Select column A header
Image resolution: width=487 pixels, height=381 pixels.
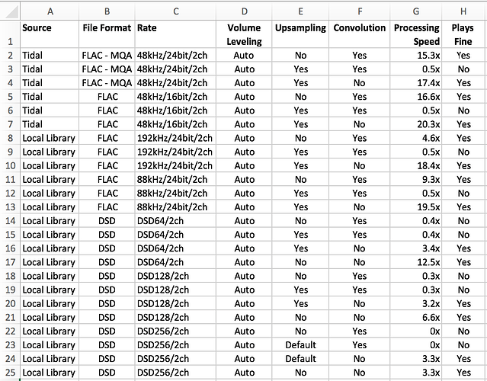(50, 11)
